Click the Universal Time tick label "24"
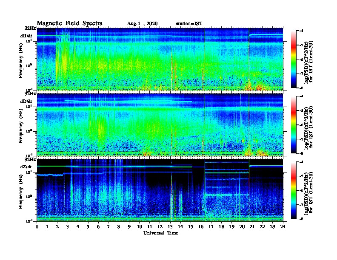 (x=283, y=227)
